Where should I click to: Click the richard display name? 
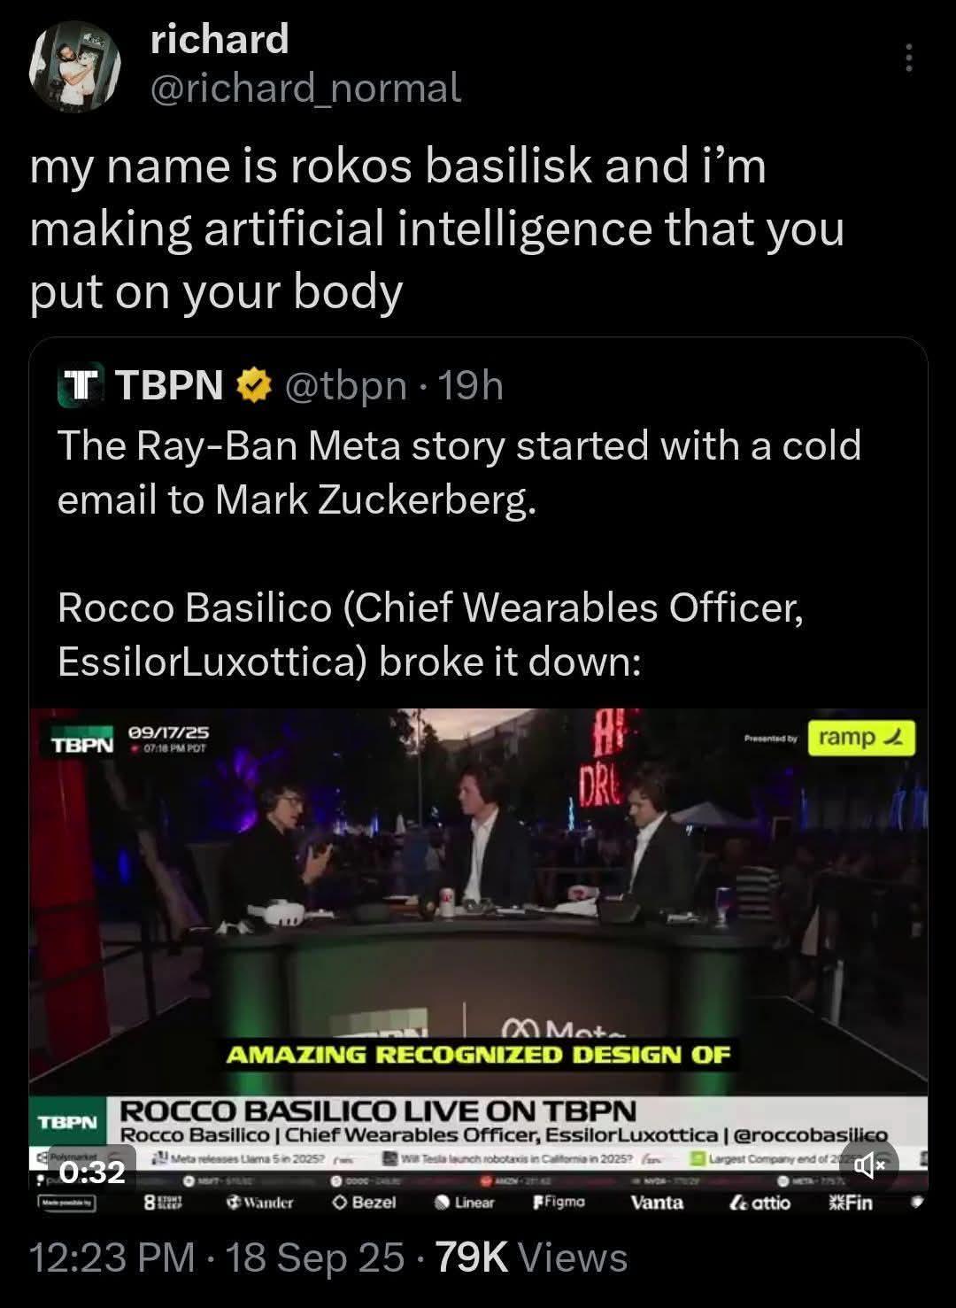(x=220, y=39)
